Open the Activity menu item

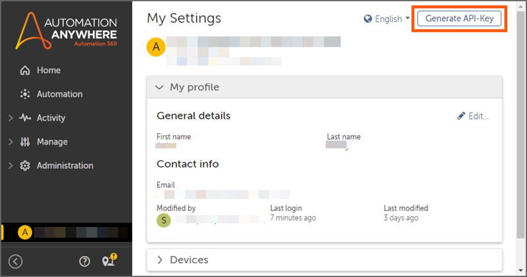pyautogui.click(x=51, y=118)
